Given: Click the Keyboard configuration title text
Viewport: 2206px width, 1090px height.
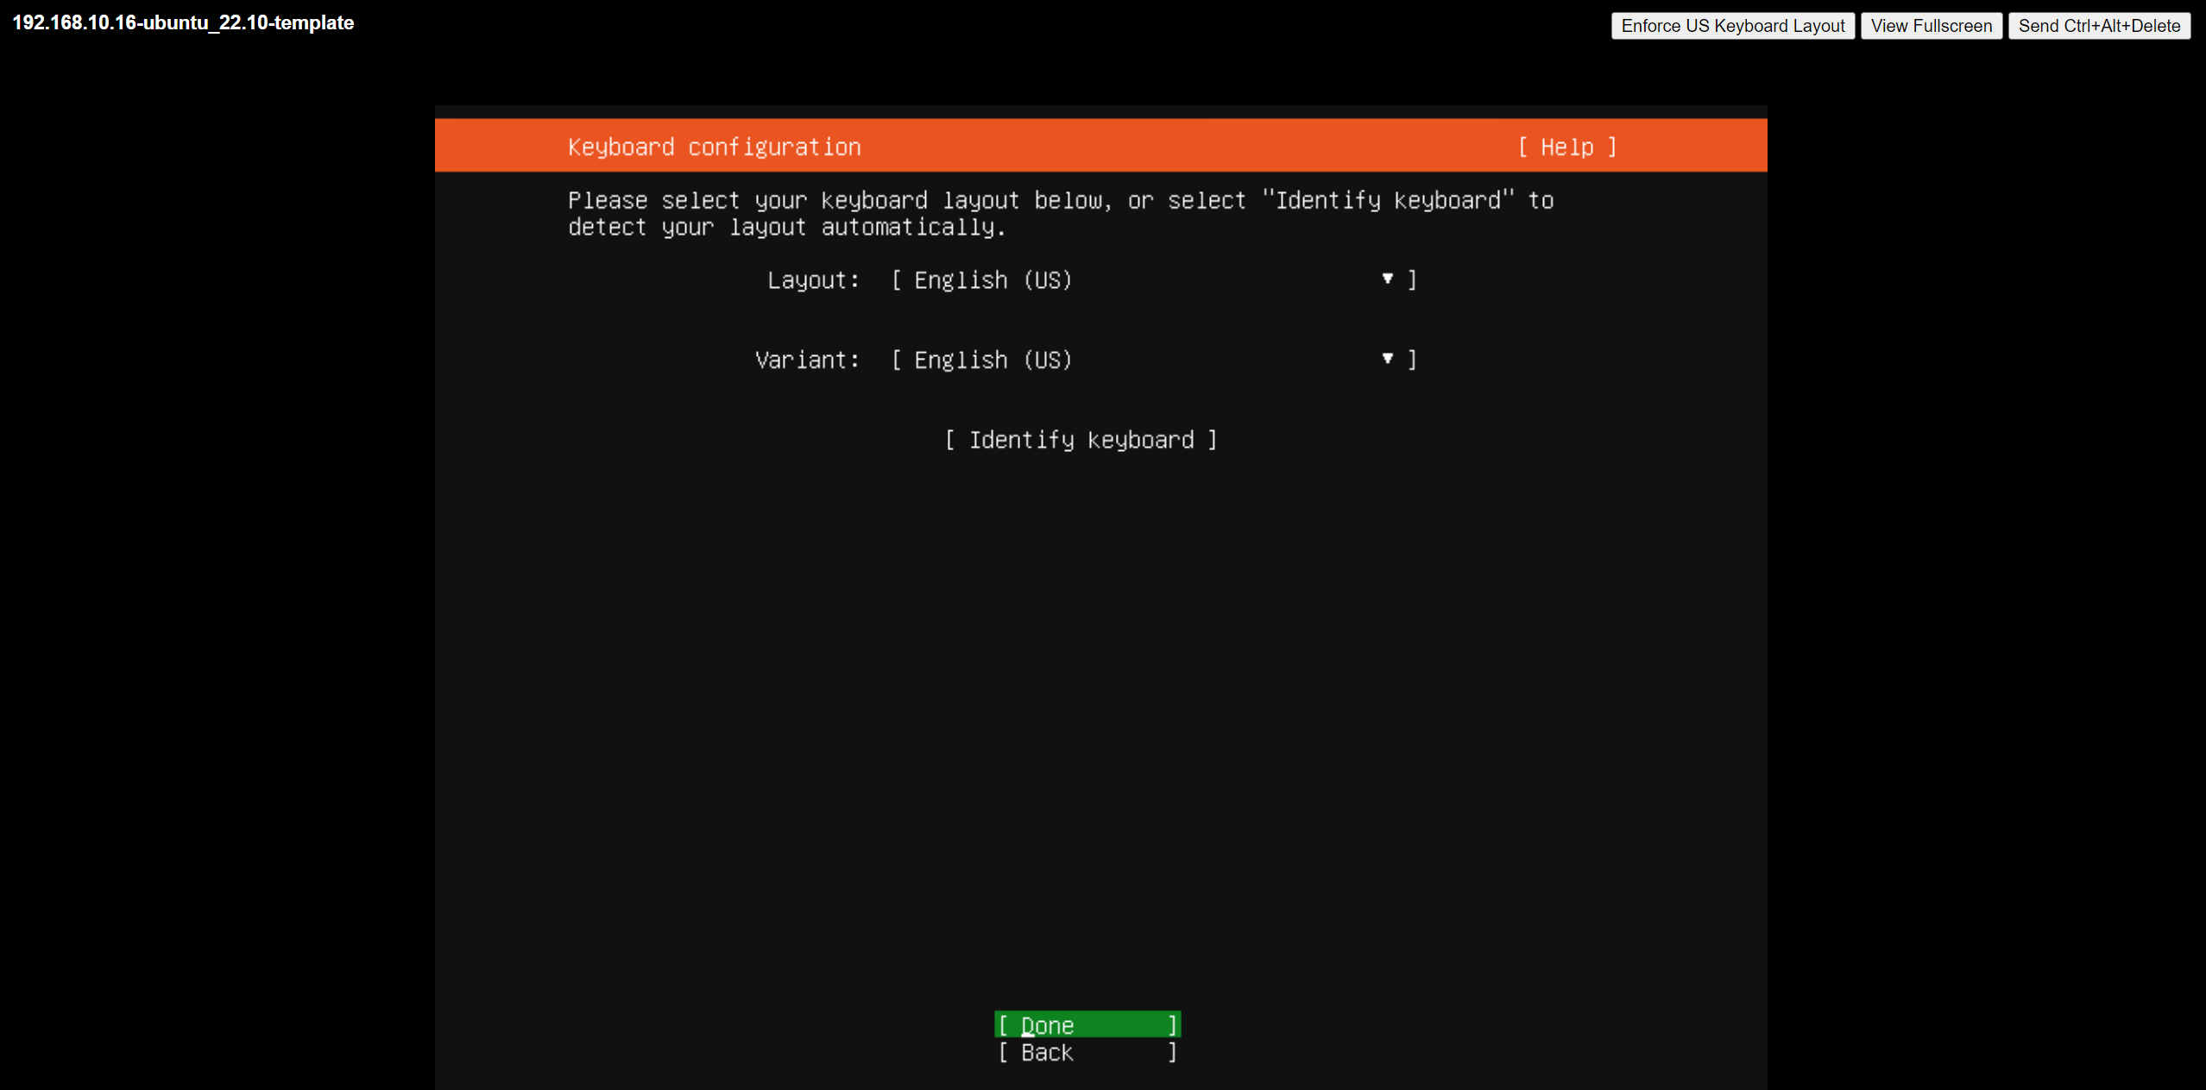Looking at the screenshot, I should coord(715,147).
